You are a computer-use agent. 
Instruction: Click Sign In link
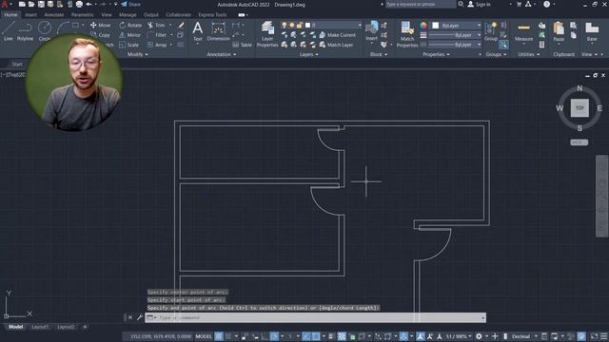[x=480, y=4]
